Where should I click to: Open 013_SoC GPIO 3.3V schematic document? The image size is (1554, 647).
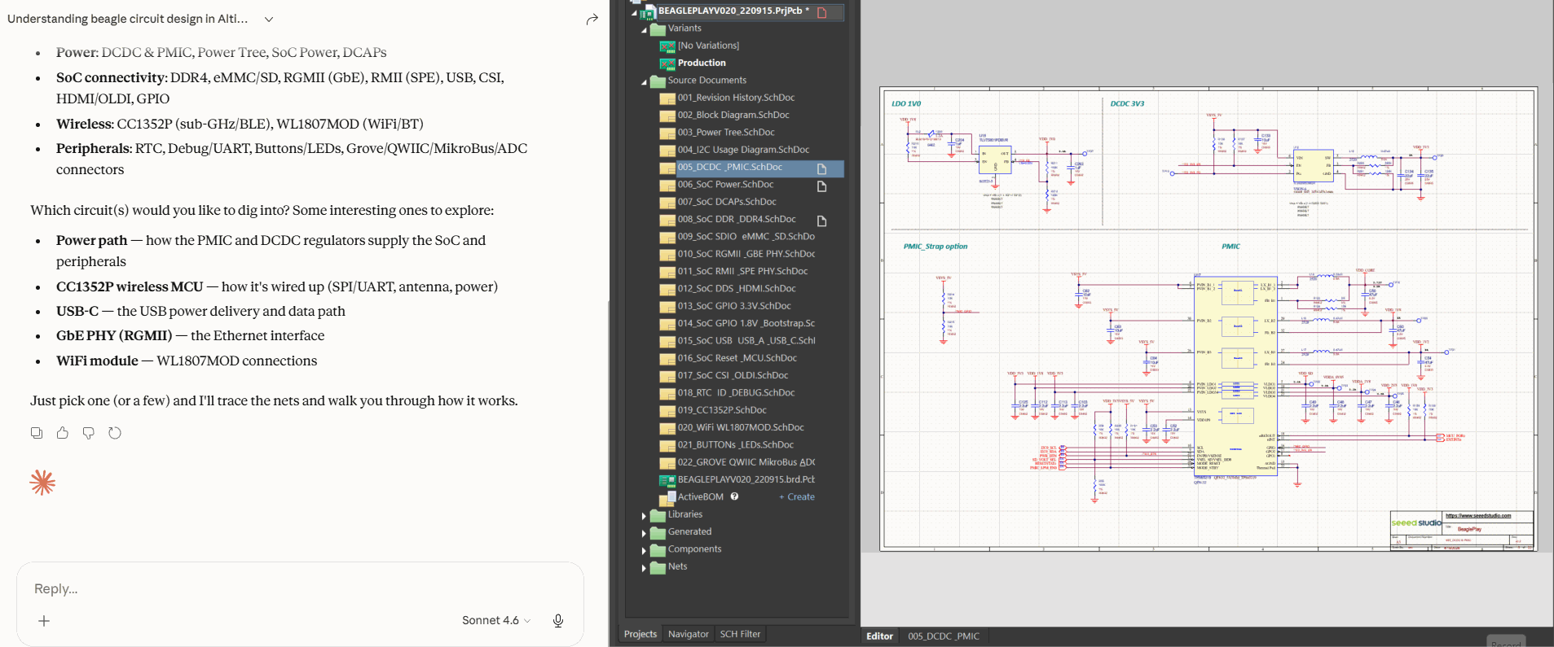[734, 306]
